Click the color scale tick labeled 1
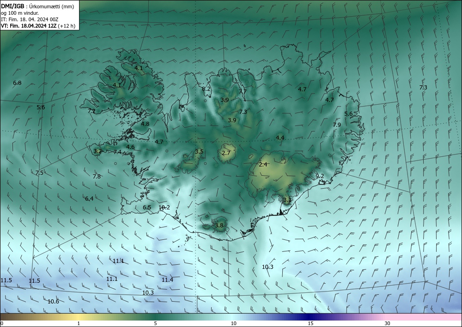Screen dimensions: 462x327 click(x=79, y=323)
